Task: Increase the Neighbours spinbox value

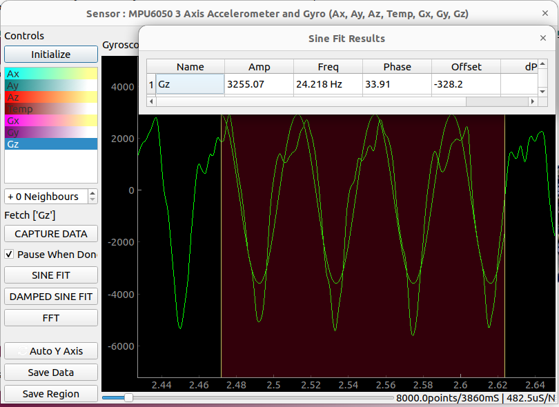Action: click(x=92, y=193)
